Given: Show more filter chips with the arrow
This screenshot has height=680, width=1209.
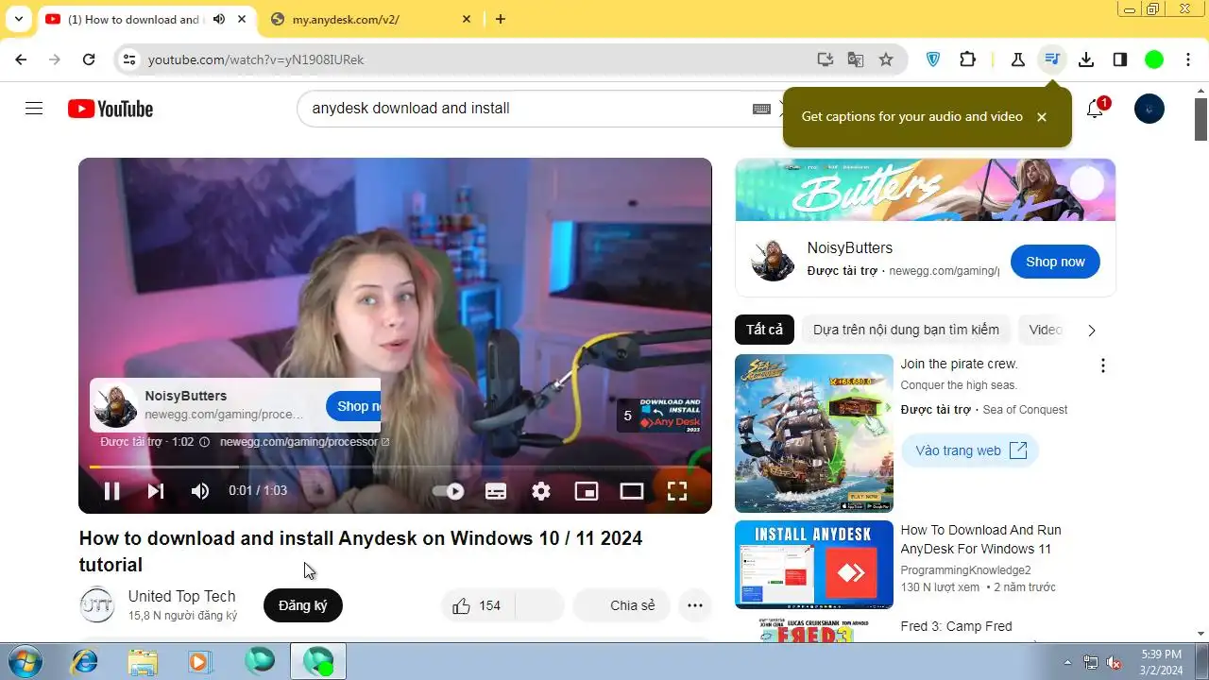Looking at the screenshot, I should point(1092,330).
